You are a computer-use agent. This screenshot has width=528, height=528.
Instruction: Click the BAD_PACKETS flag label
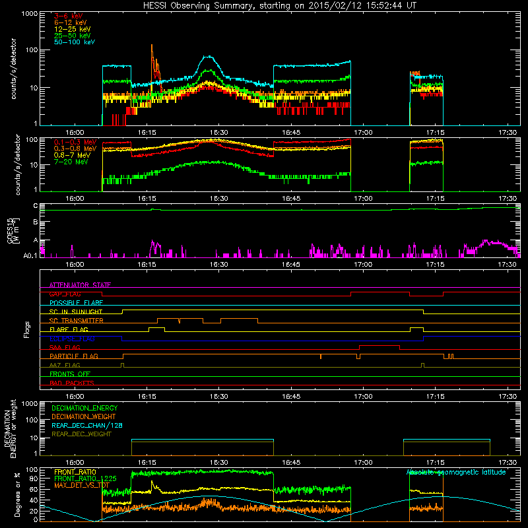[72, 383]
